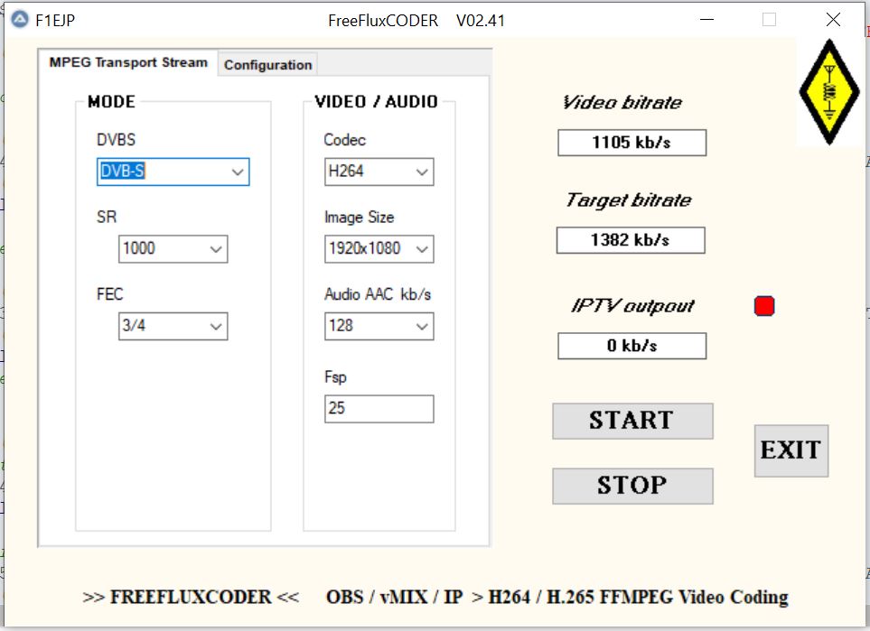The height and width of the screenshot is (631, 870).
Task: Open the DVBS mode dropdown
Action: (173, 172)
